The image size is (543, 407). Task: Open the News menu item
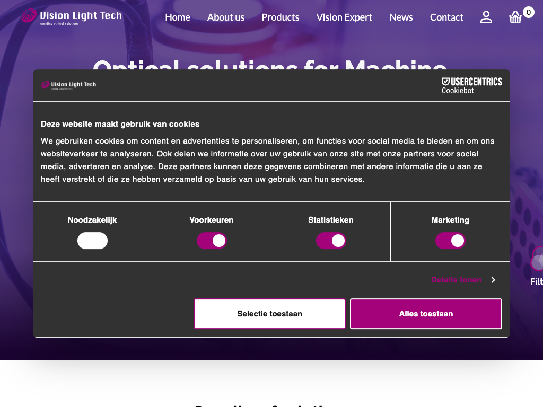pos(401,17)
